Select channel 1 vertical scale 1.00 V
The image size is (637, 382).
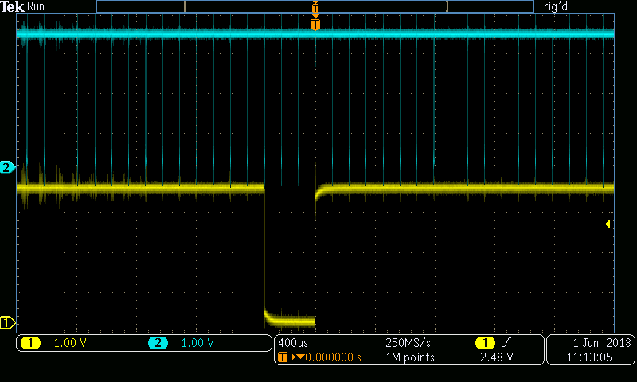click(x=68, y=343)
